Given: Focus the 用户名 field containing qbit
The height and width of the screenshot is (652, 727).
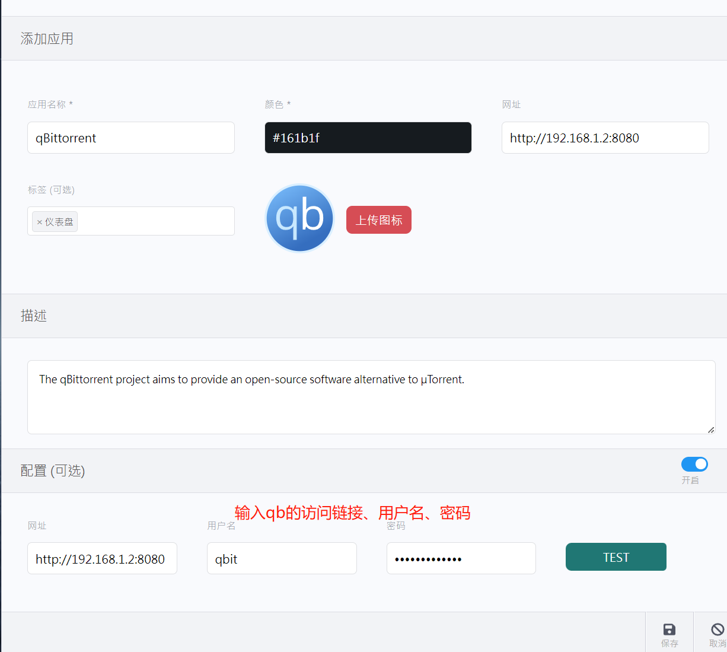Looking at the screenshot, I should click(282, 558).
